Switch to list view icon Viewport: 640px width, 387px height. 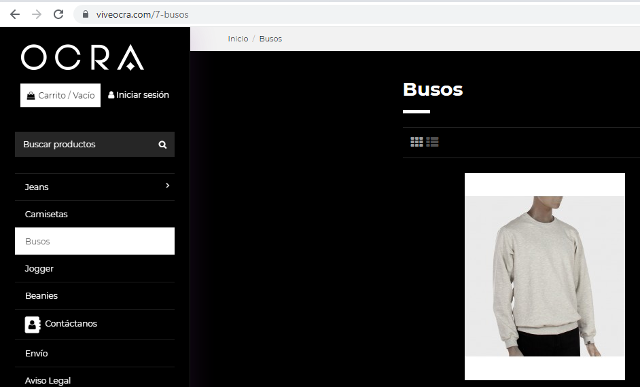[432, 142]
